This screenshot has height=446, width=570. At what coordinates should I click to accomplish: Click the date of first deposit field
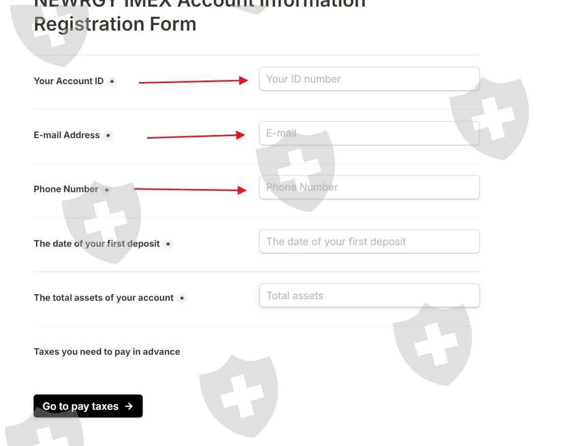(x=369, y=242)
